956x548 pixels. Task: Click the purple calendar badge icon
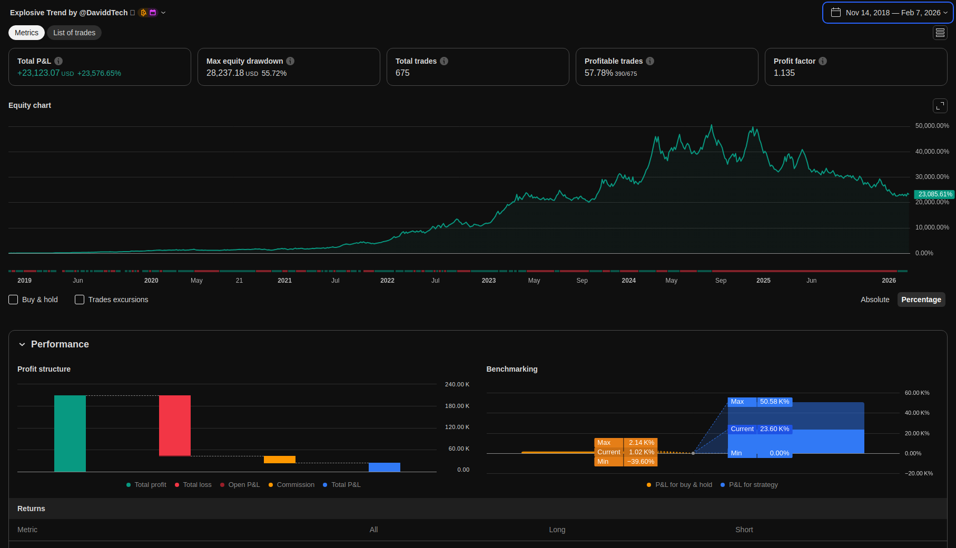pyautogui.click(x=153, y=13)
